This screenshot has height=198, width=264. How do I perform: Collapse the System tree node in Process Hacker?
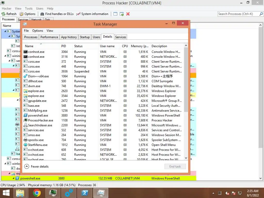tap(5, 31)
